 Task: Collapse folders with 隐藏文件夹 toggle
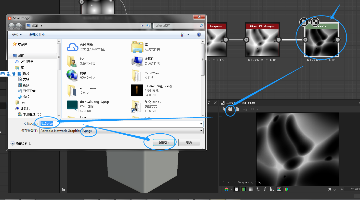(x=21, y=144)
